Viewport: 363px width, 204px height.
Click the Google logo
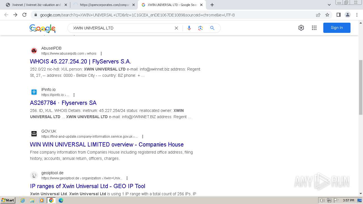[x=43, y=28]
